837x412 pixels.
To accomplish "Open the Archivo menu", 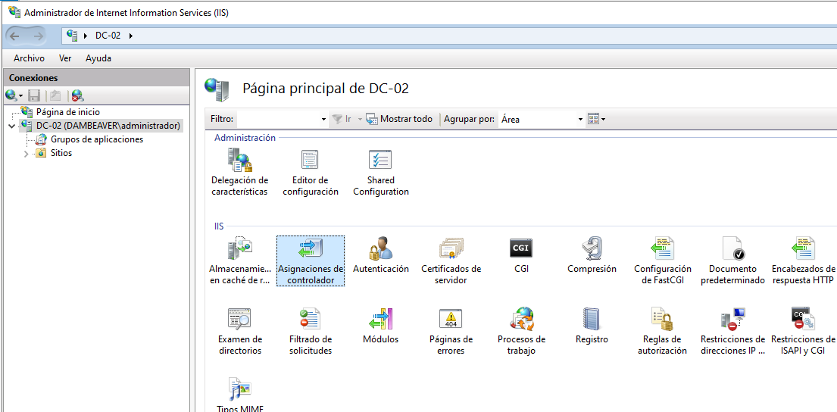I will (29, 58).
